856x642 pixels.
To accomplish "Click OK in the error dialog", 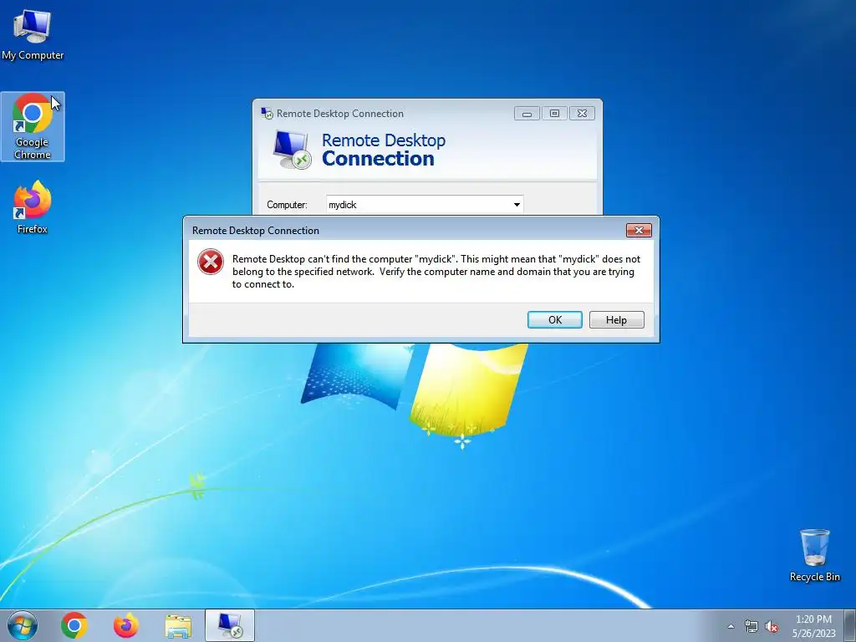I will point(555,320).
